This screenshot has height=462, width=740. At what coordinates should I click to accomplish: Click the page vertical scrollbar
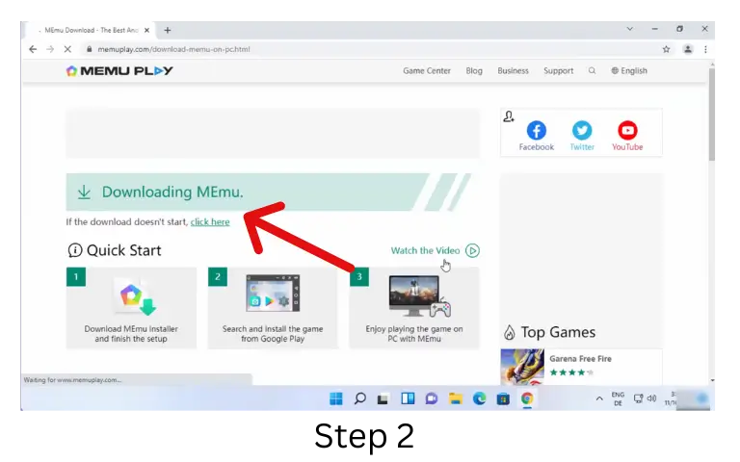tap(712, 114)
